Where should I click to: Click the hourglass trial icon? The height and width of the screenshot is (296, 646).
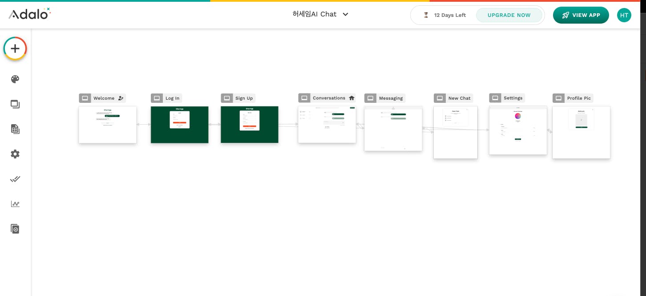(426, 15)
